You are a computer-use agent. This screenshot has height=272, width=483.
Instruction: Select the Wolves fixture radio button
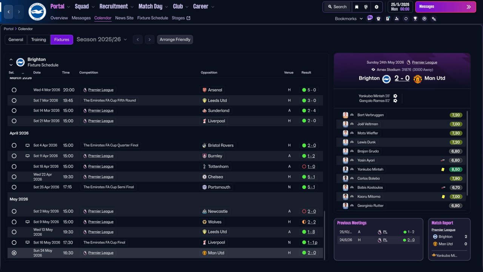tap(14, 222)
